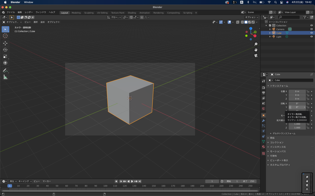Click the viewport zoom magnifier icon
This screenshot has height=196, width=315.
[x=256, y=44]
